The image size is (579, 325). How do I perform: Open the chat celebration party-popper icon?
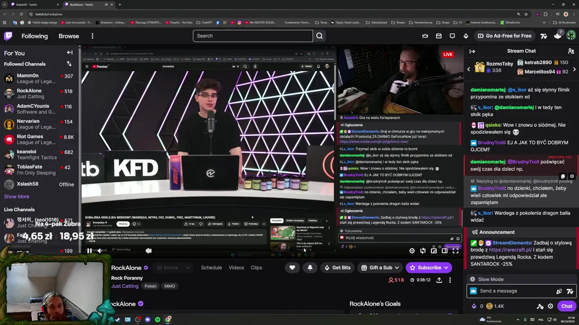(559, 291)
